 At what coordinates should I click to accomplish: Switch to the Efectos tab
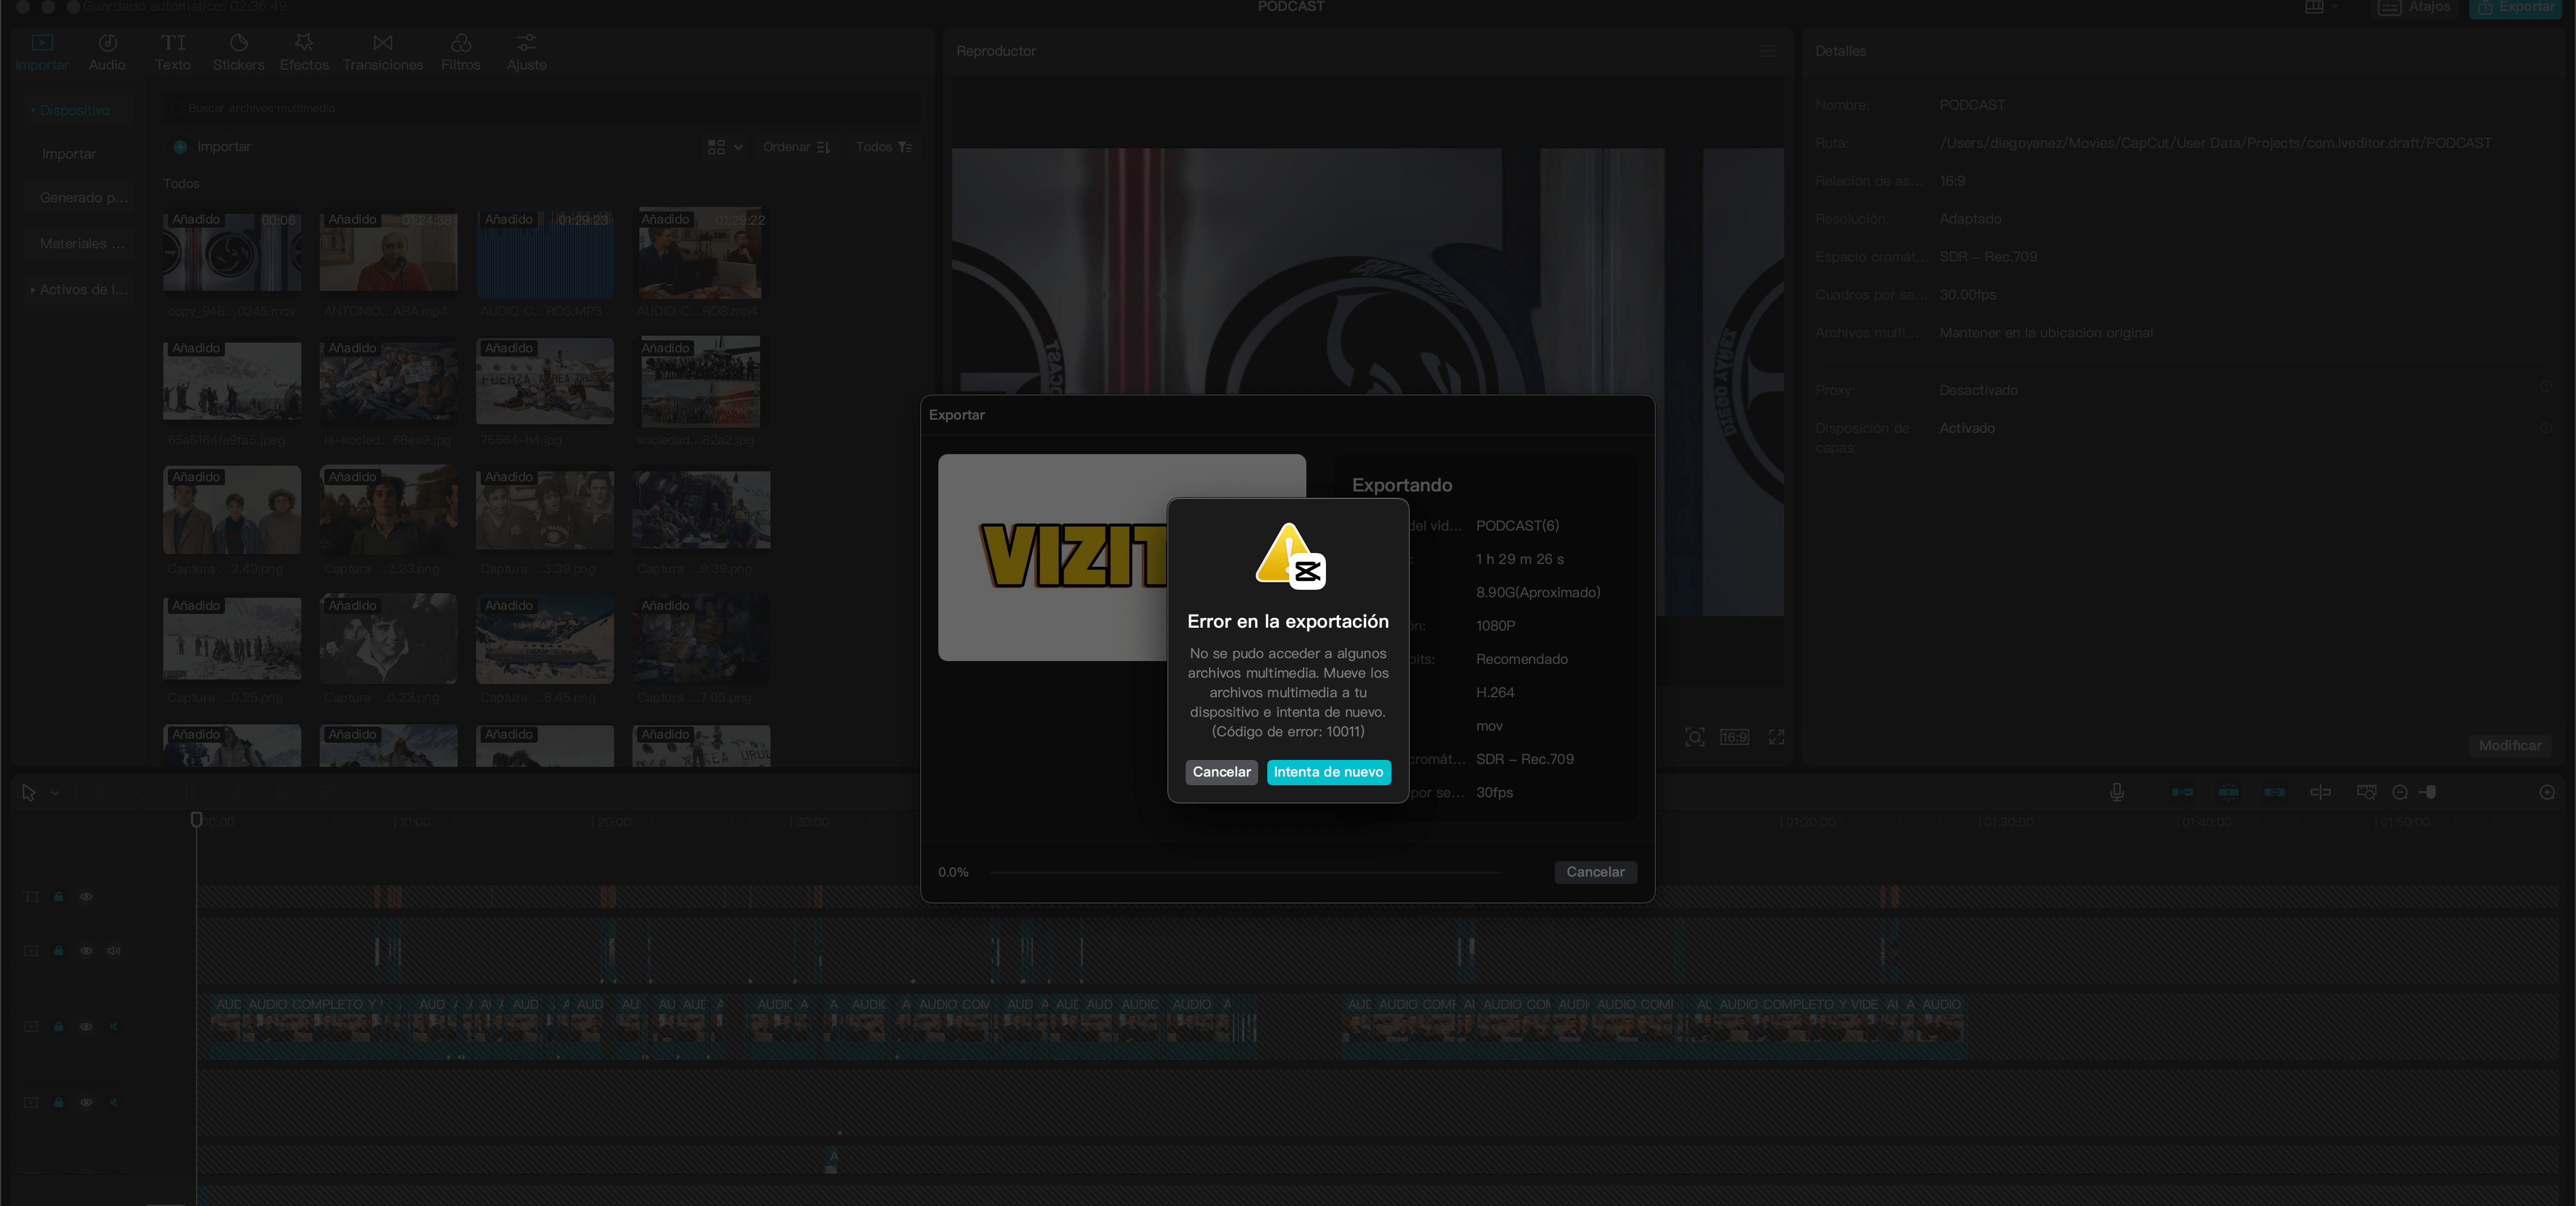click(x=304, y=52)
